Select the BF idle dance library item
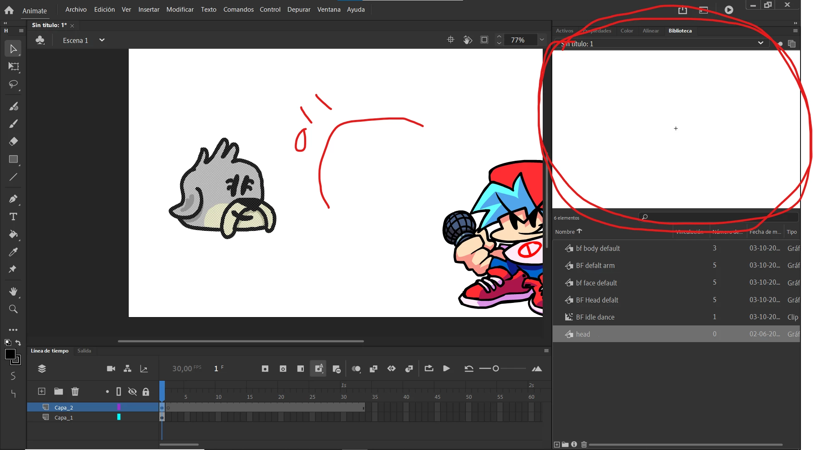Image resolution: width=813 pixels, height=450 pixels. [595, 317]
